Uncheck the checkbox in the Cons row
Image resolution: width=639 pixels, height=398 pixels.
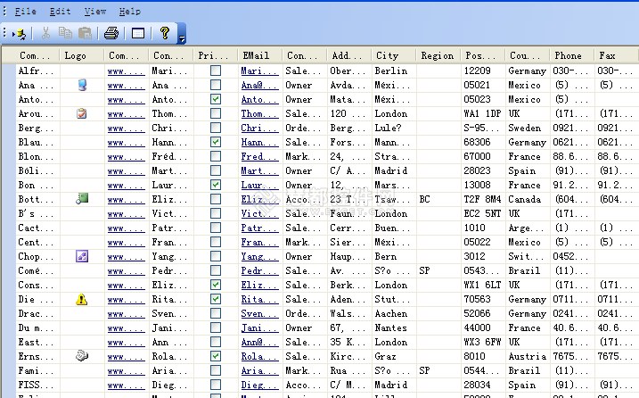click(x=216, y=285)
